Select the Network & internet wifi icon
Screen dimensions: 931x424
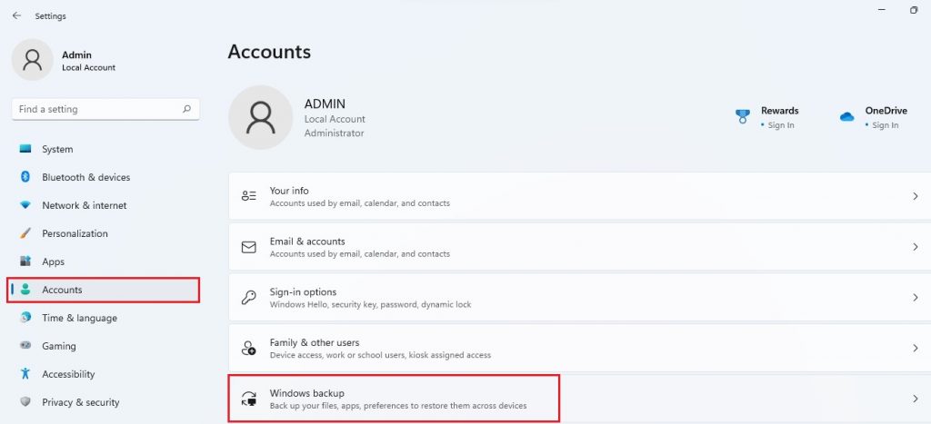[x=25, y=205]
